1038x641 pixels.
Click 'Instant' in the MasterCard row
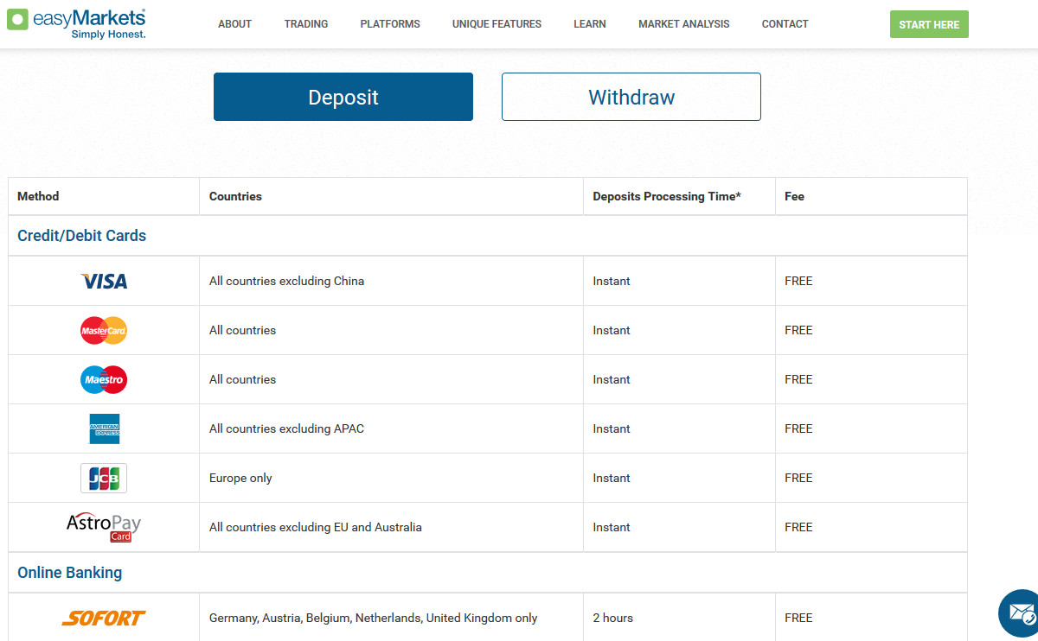pos(612,330)
